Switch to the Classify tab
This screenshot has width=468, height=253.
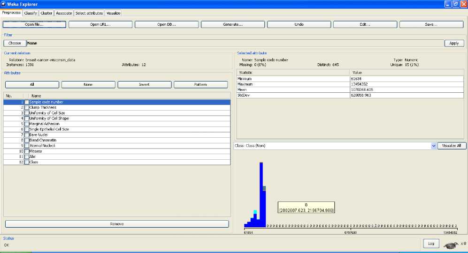click(31, 13)
